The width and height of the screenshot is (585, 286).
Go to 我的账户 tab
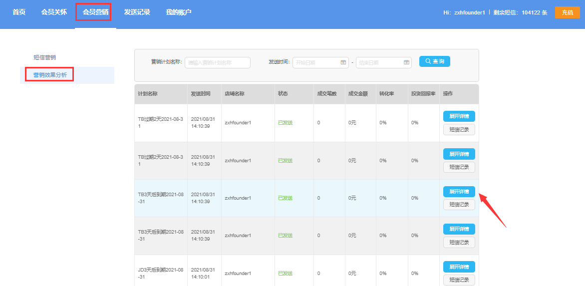178,12
